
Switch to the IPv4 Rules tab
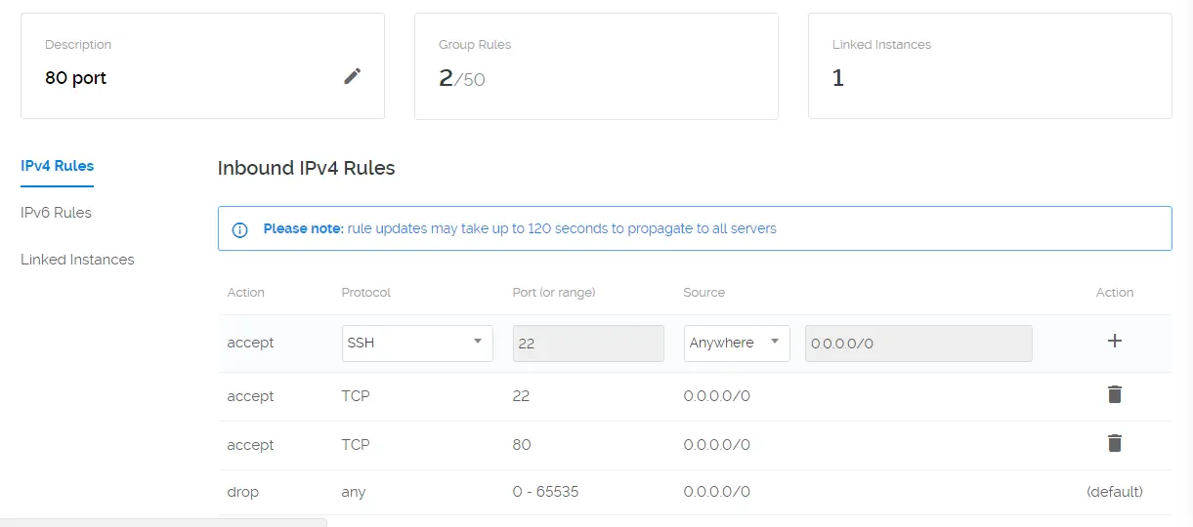tap(57, 166)
